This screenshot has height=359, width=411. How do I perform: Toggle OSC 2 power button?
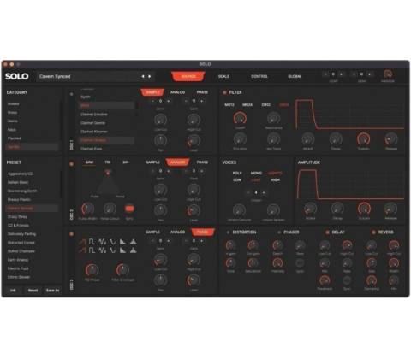click(x=71, y=164)
